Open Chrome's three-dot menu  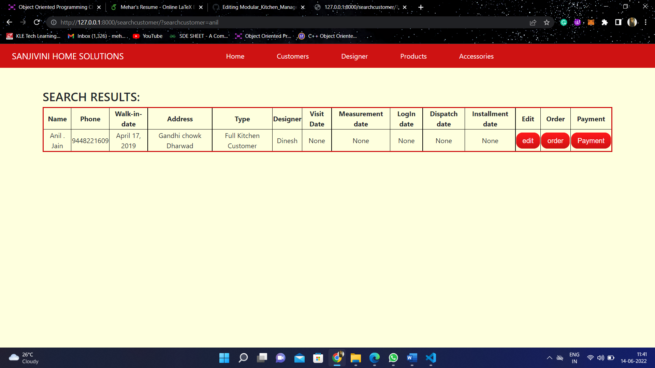[x=645, y=22]
